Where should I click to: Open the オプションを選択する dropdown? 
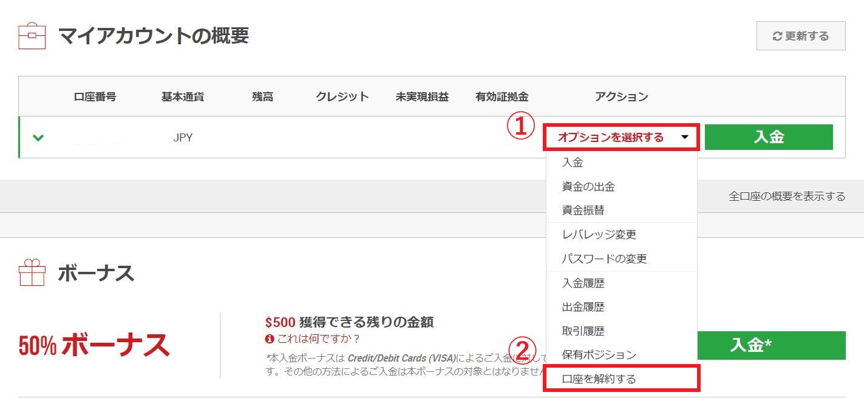[622, 137]
